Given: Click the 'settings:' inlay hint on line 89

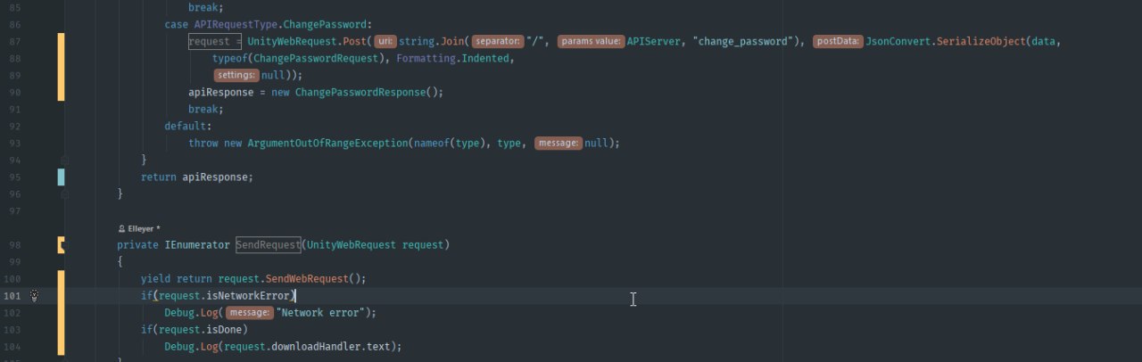Looking at the screenshot, I should [236, 75].
